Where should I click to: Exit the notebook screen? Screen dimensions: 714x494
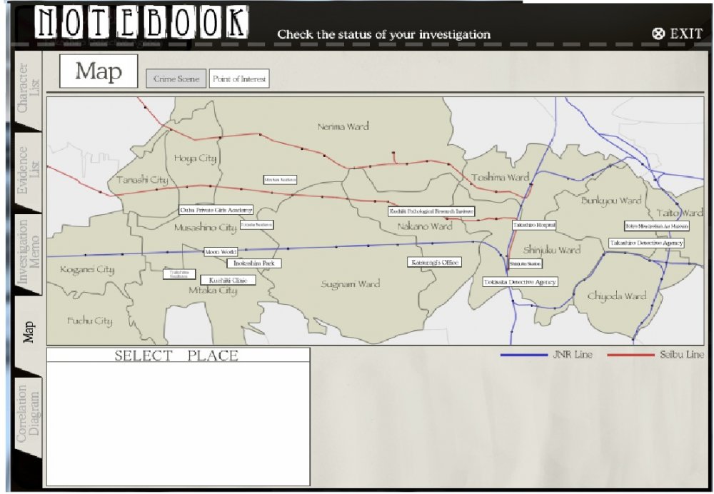click(x=677, y=34)
